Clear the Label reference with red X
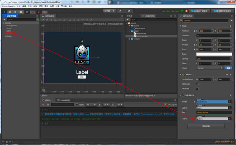This screenshot has width=236, height=145. click(230, 108)
